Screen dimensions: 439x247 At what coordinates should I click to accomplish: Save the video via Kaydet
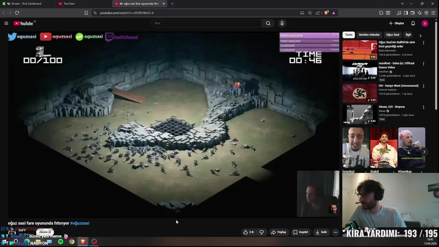300,232
